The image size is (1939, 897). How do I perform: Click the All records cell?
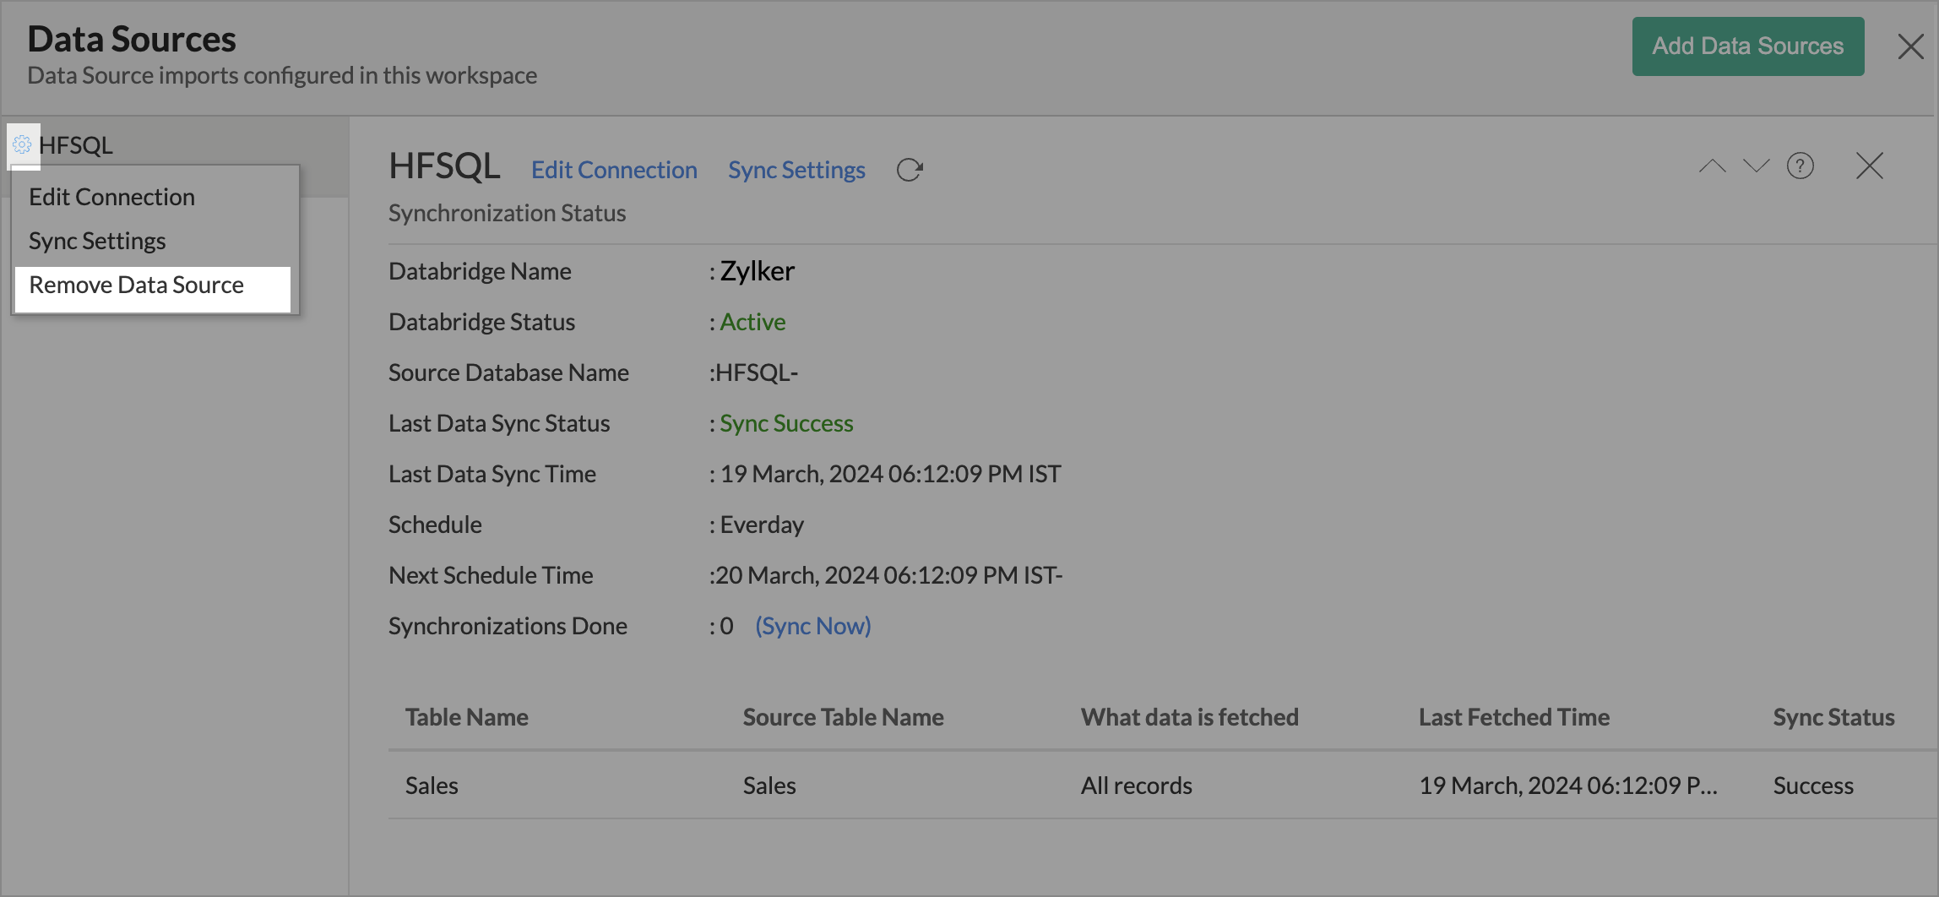click(x=1137, y=786)
